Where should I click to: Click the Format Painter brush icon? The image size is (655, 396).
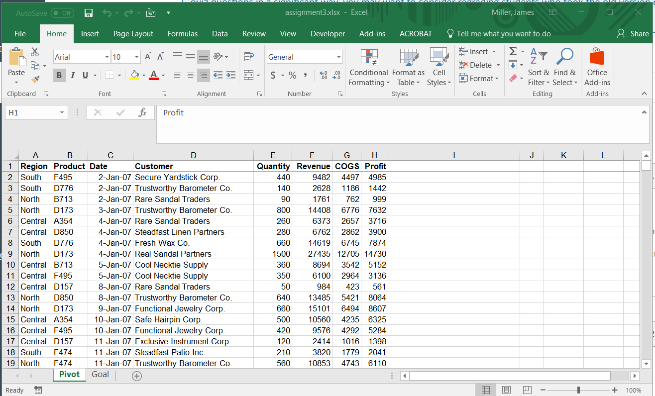(x=35, y=79)
